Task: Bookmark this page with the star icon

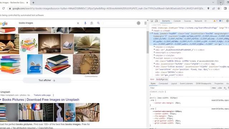Action: (x=219, y=9)
